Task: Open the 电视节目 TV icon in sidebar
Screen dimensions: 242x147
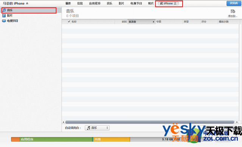Action: coord(4,21)
